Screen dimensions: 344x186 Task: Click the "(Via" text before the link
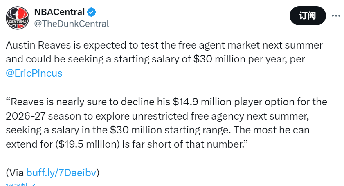click(x=15, y=173)
